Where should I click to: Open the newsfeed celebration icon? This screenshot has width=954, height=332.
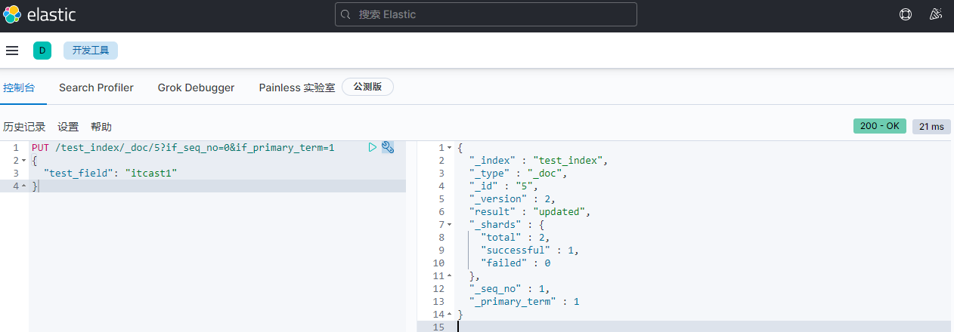936,14
